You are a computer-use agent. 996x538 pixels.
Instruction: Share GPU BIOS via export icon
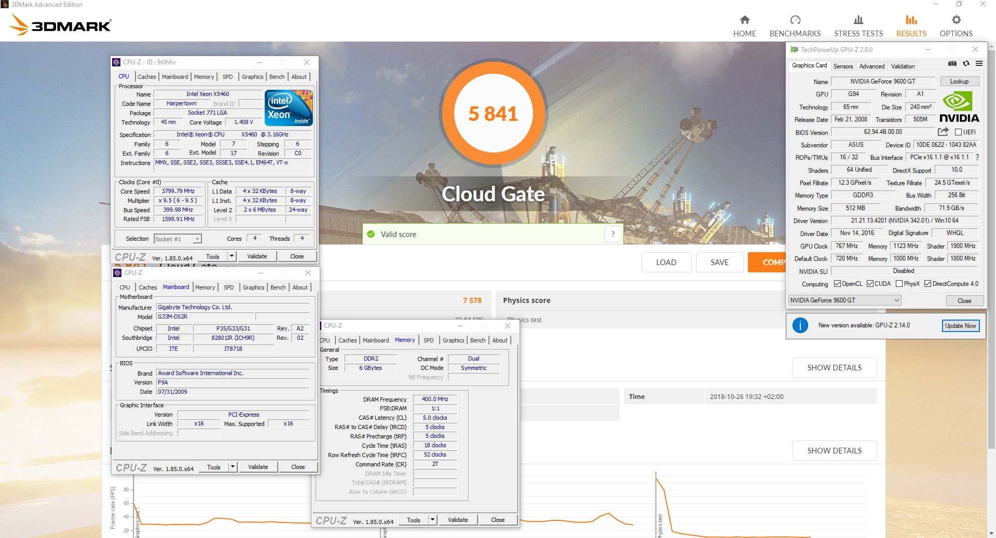click(x=943, y=132)
